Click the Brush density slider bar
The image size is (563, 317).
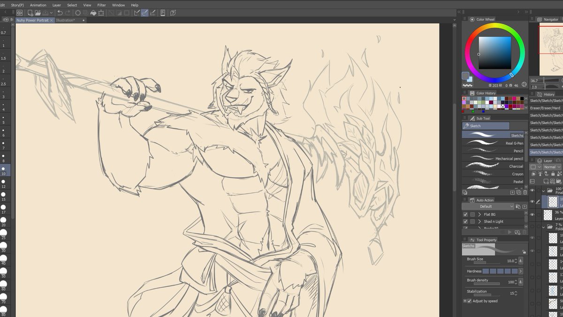[487, 284]
